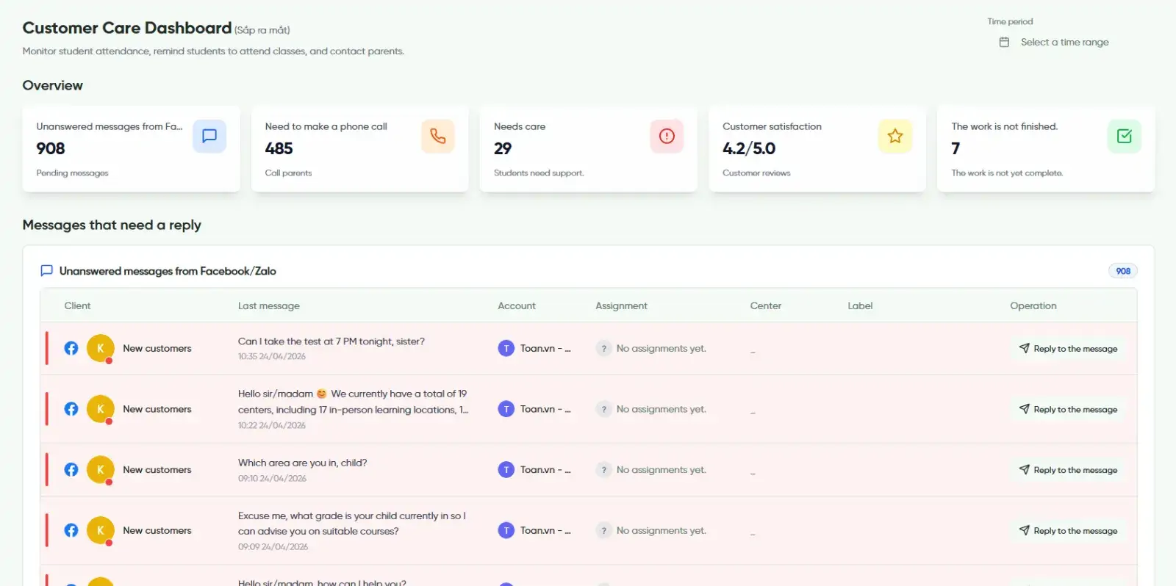Click message text starting 'Excuse me, what grade'
The image size is (1176, 586).
tap(352, 524)
